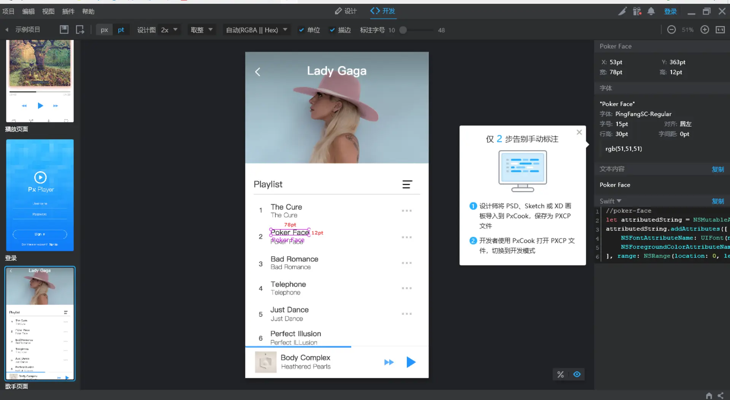Switch to the 开发 mode tab
The width and height of the screenshot is (730, 400).
(383, 11)
